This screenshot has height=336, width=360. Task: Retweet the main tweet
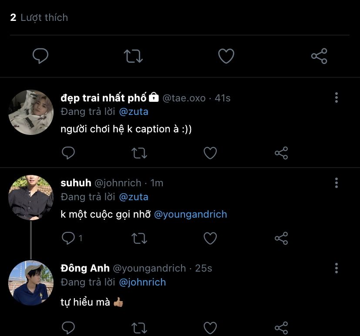[133, 56]
